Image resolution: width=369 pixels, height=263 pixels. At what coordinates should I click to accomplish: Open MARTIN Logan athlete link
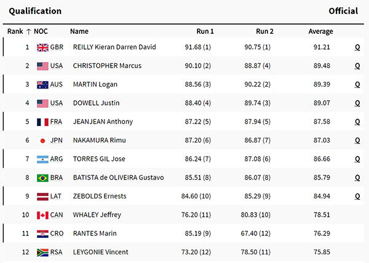pos(95,84)
